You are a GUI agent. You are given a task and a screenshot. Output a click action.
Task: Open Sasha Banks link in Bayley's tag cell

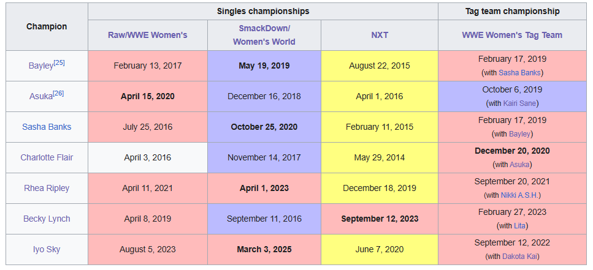[x=519, y=73]
